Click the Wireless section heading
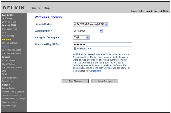Viewport: 171px width, 113px height. coord(7,39)
